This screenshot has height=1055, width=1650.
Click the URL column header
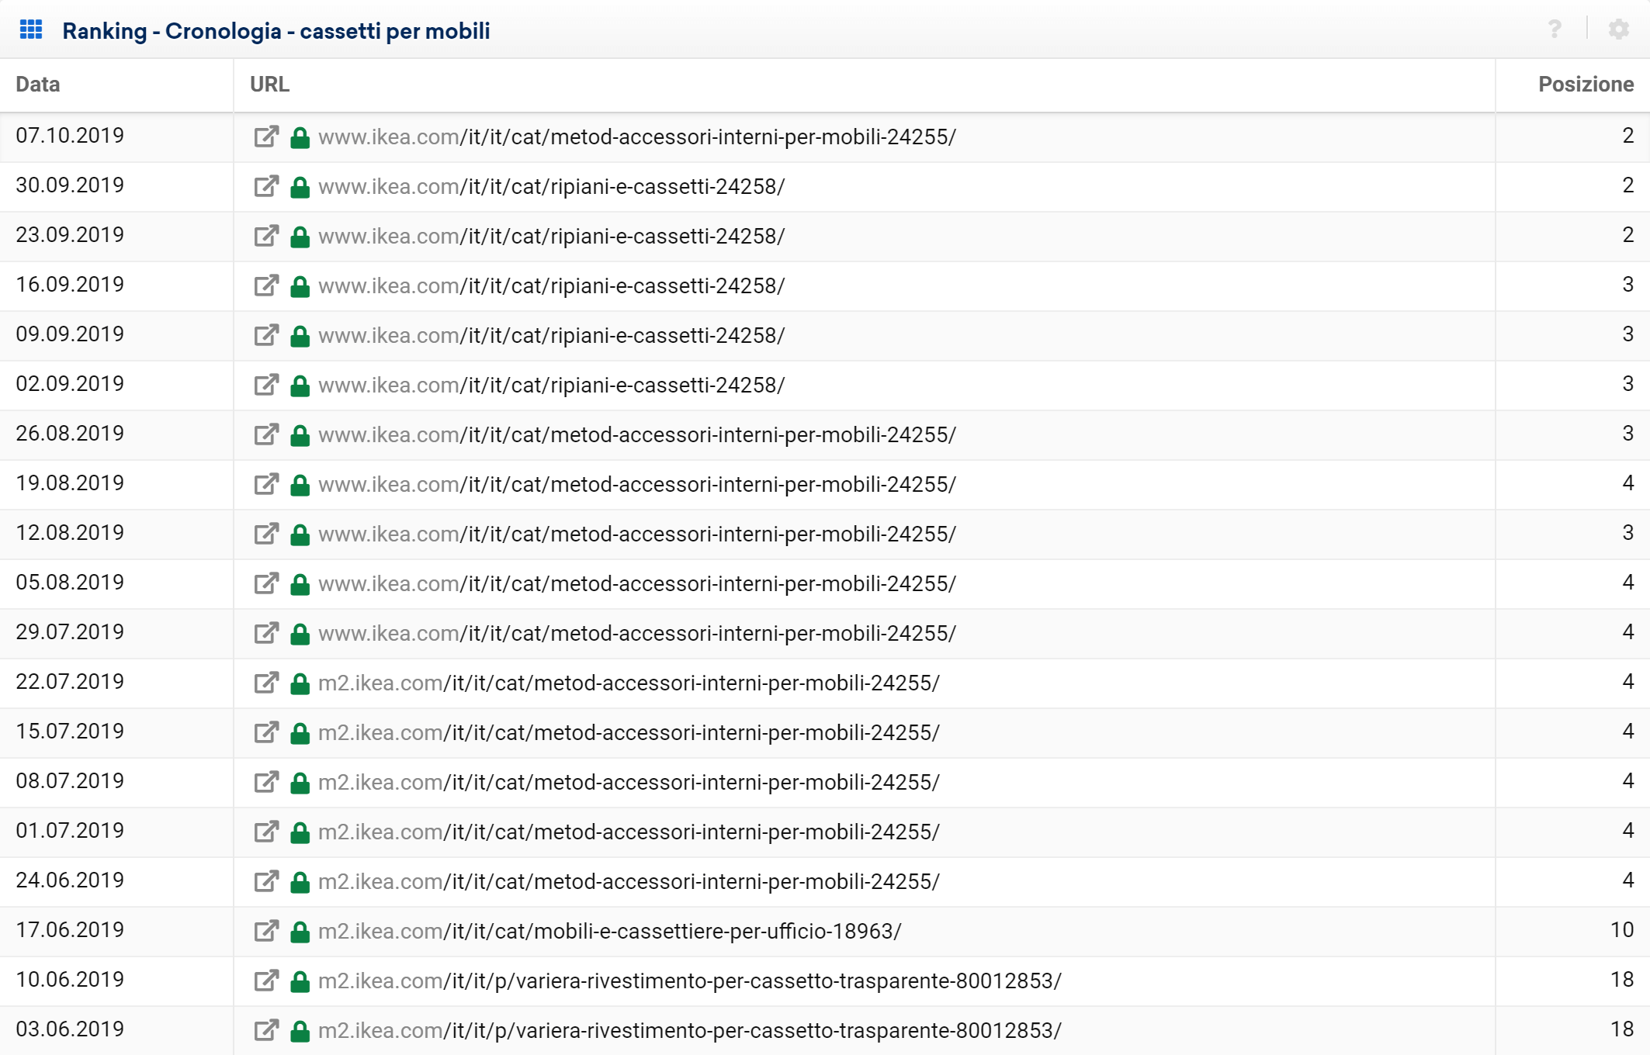tap(269, 85)
